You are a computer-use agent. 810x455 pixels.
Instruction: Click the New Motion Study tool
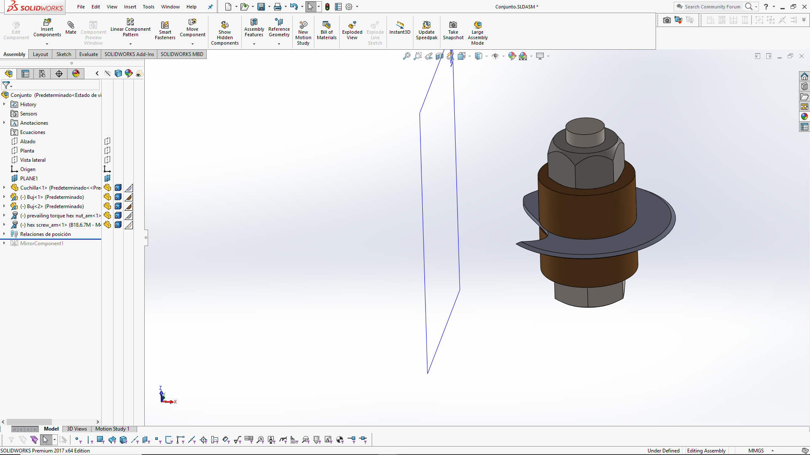point(303,29)
